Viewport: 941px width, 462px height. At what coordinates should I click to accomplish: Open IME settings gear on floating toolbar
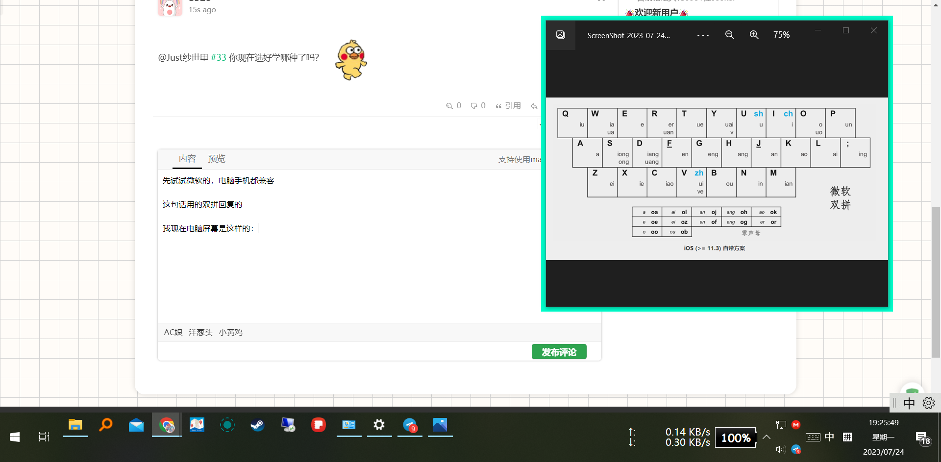click(929, 403)
